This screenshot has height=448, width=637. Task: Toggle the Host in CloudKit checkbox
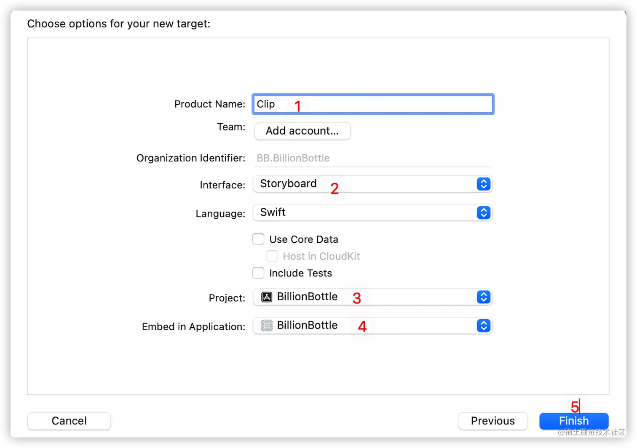(x=272, y=256)
